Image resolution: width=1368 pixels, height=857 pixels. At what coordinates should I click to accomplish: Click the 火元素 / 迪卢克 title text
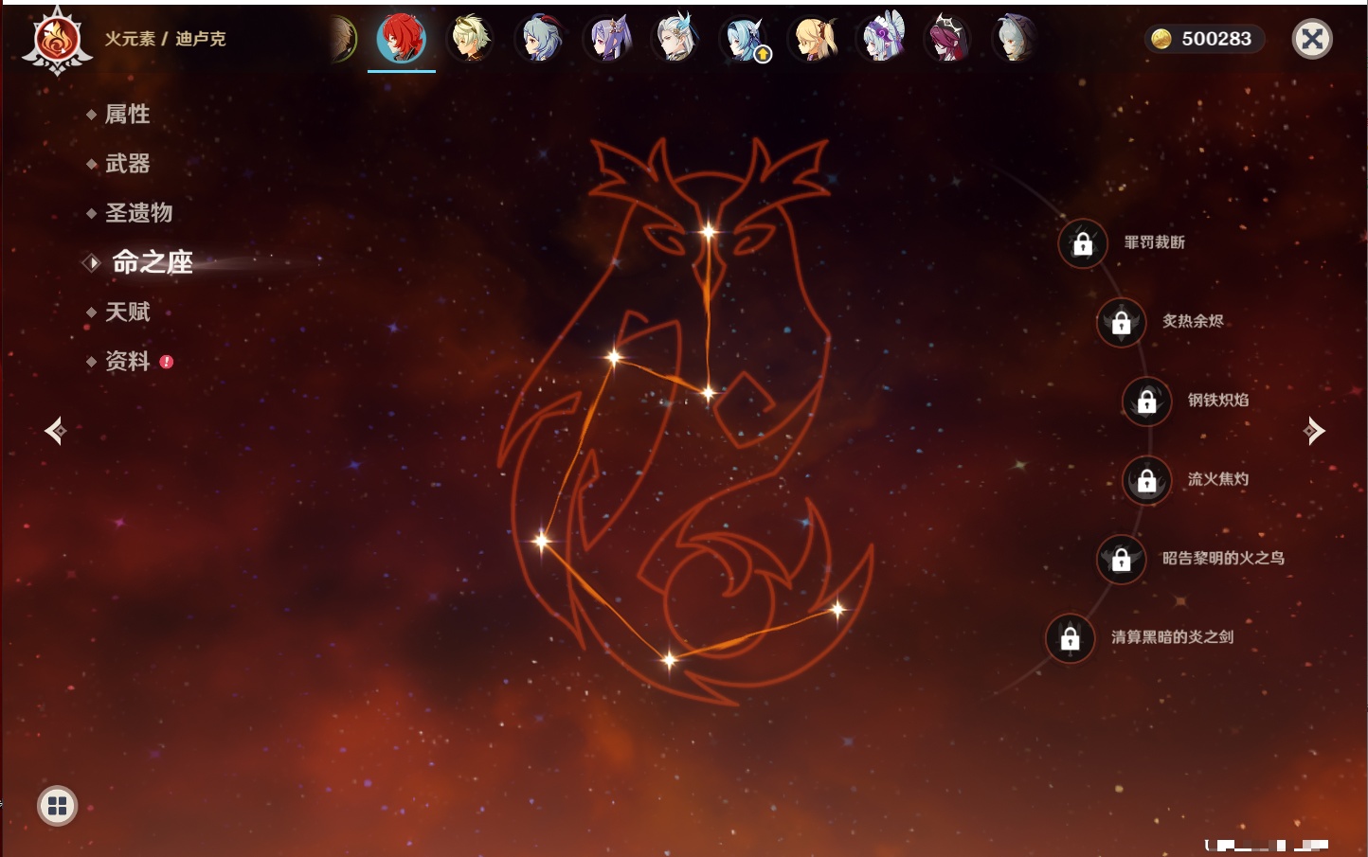coord(166,39)
